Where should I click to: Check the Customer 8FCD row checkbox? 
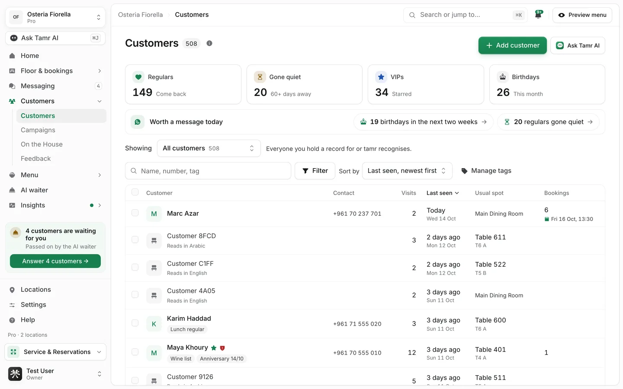pyautogui.click(x=135, y=240)
